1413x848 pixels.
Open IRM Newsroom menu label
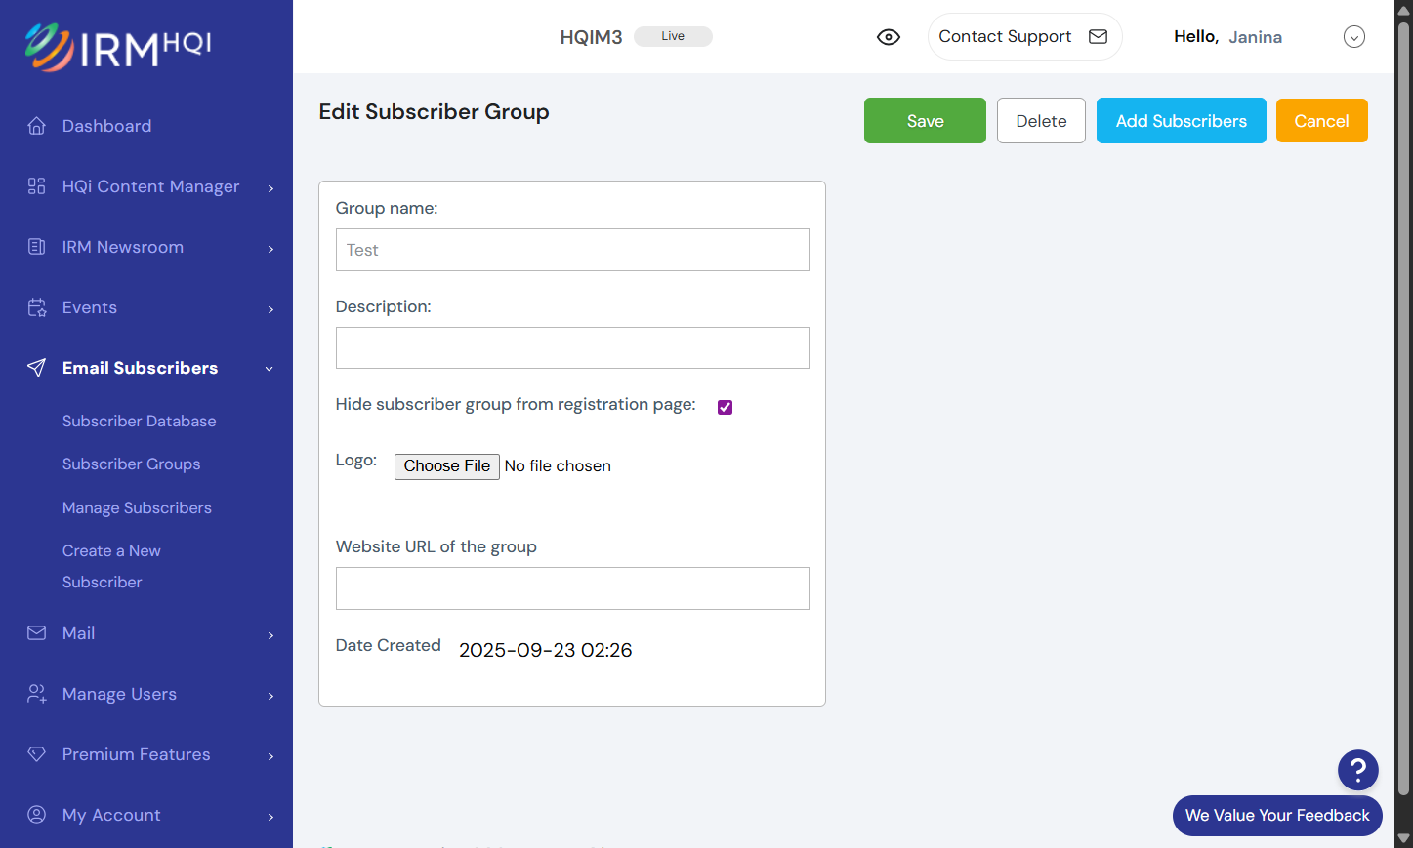click(123, 247)
